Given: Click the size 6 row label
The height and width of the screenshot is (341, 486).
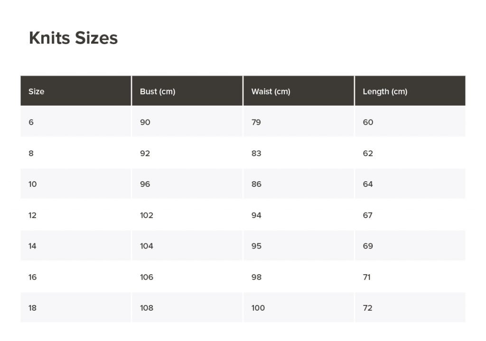Looking at the screenshot, I should point(31,122).
